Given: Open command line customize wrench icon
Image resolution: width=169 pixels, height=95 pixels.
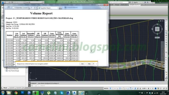Looking at the screenshot, I should [29, 86].
